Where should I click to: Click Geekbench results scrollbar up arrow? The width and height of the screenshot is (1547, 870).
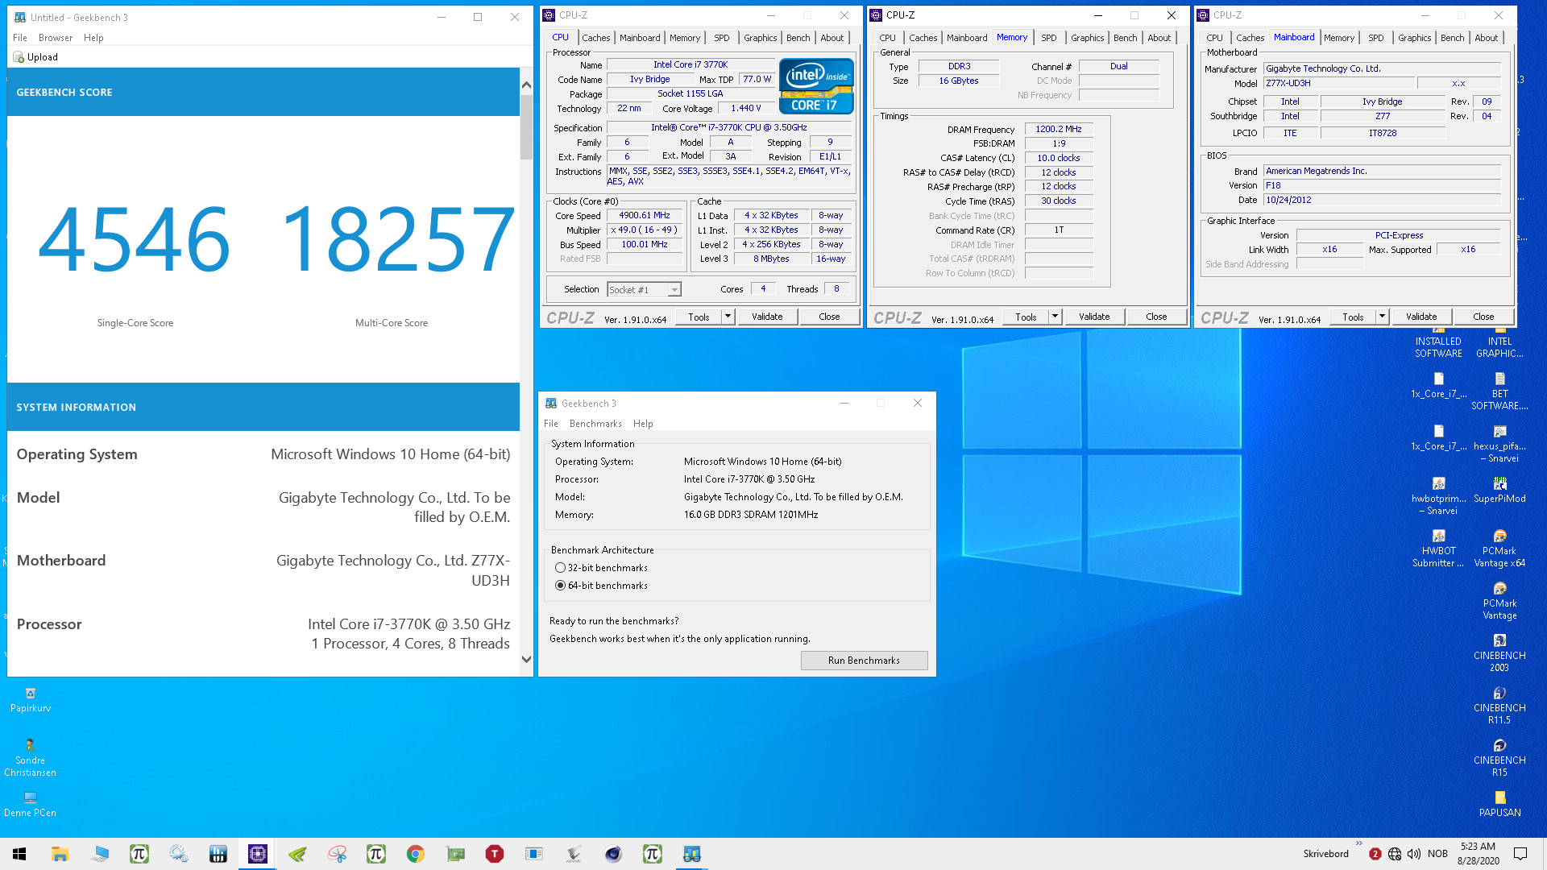point(526,84)
